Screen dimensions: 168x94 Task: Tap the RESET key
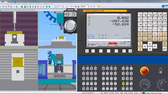[165, 49]
